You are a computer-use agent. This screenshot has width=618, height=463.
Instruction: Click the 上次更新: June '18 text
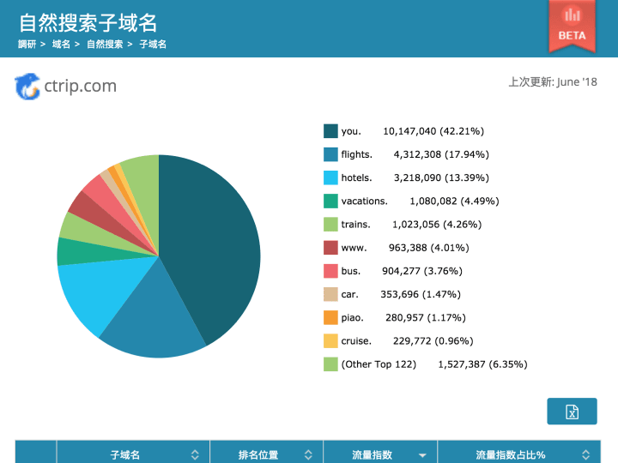(553, 82)
